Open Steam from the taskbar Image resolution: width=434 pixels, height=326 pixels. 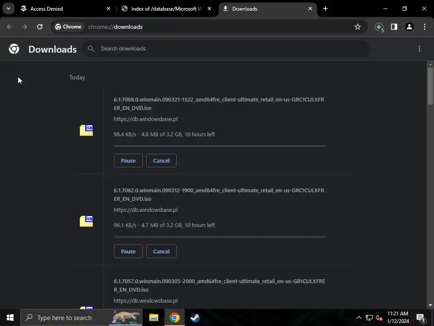(195, 318)
